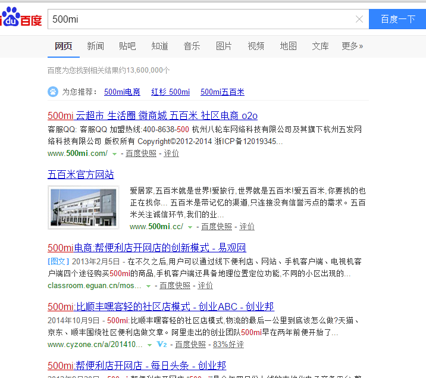Click the 83%好评 rating link
Viewport: 426px width, 378px height.
point(228,344)
